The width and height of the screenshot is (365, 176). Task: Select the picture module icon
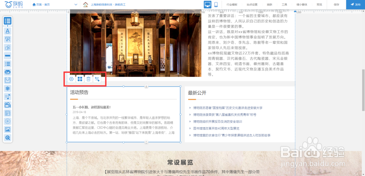(x=7, y=129)
